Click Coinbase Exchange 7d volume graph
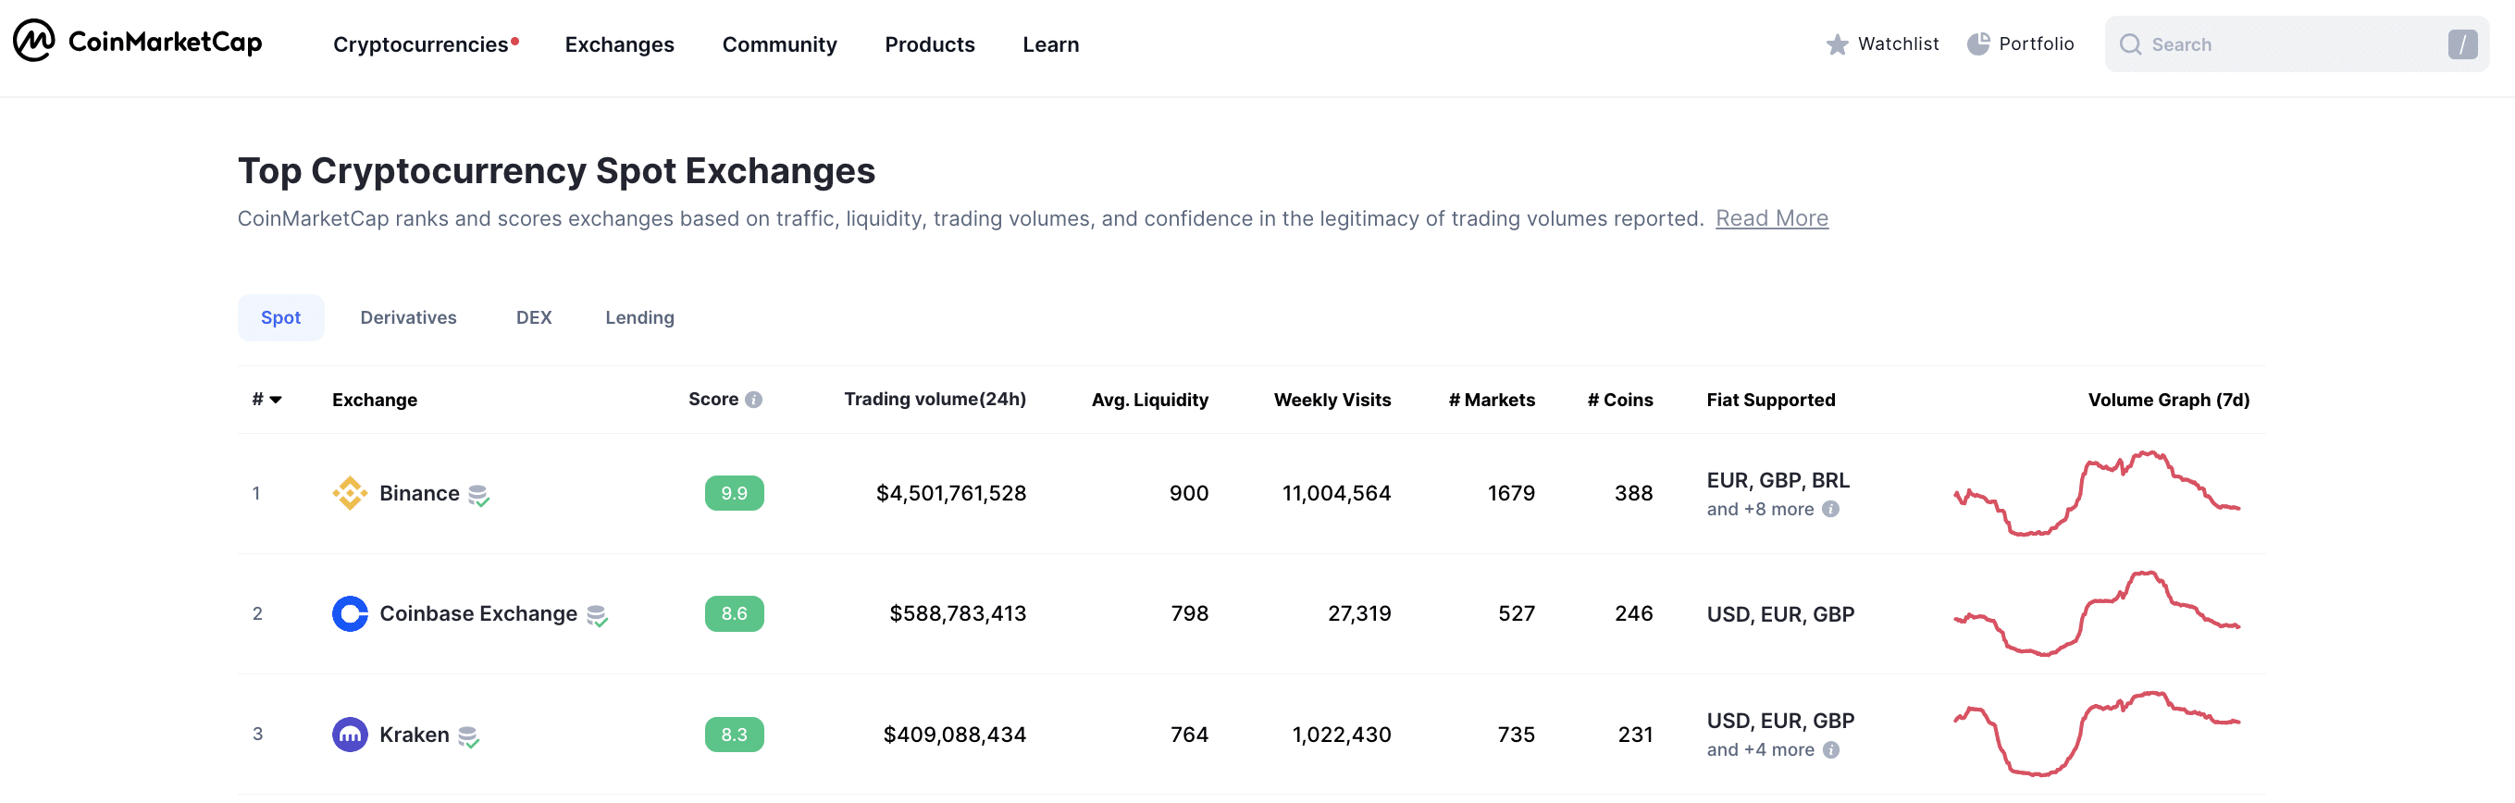Image resolution: width=2515 pixels, height=803 pixels. pyautogui.click(x=2096, y=613)
